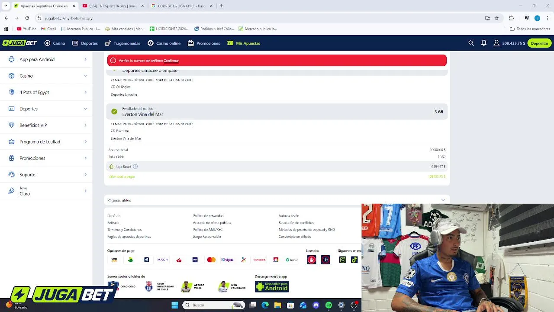Viewport: 554px width, 312px height.
Task: Open the tab search dropdown in browser
Action: (6, 6)
